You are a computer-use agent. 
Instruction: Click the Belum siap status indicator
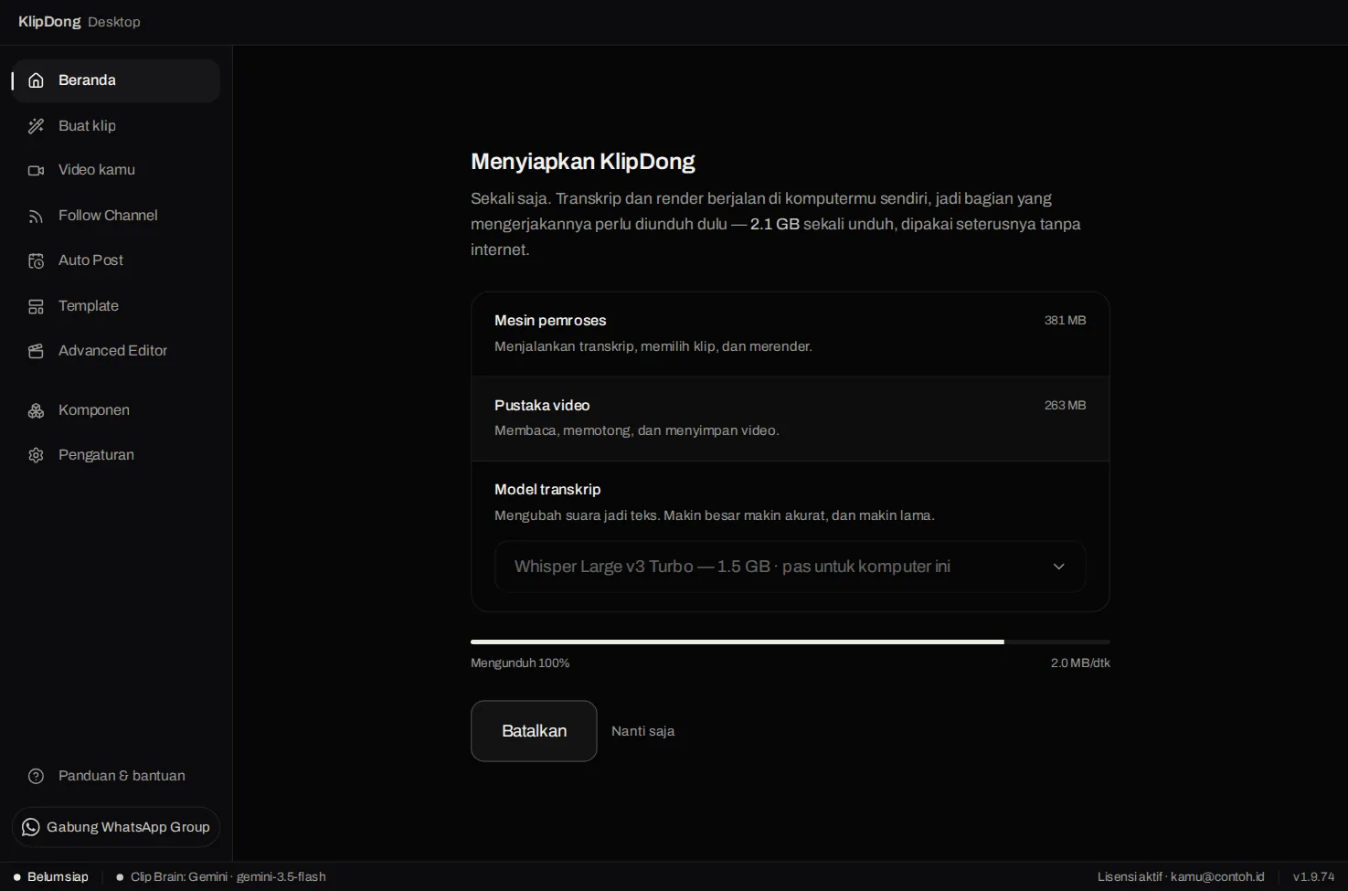[x=51, y=877]
